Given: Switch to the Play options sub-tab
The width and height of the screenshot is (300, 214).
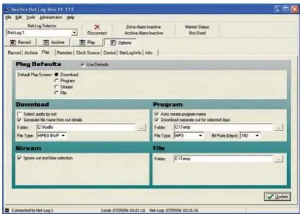Looking at the screenshot, I should tap(46, 53).
